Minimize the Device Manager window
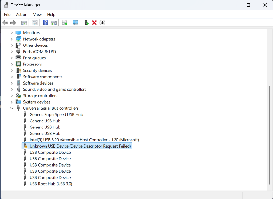273x199 pixels. click(x=232, y=5)
